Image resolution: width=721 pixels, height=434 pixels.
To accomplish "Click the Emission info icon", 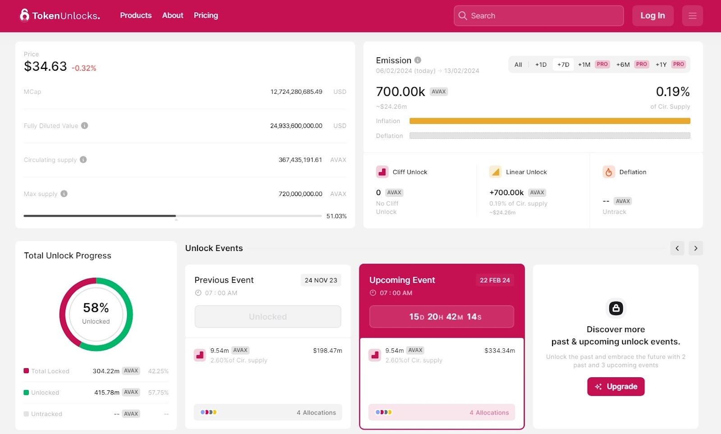I will pyautogui.click(x=418, y=60).
